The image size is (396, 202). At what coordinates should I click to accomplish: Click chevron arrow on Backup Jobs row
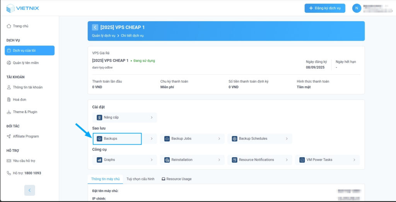219,139
